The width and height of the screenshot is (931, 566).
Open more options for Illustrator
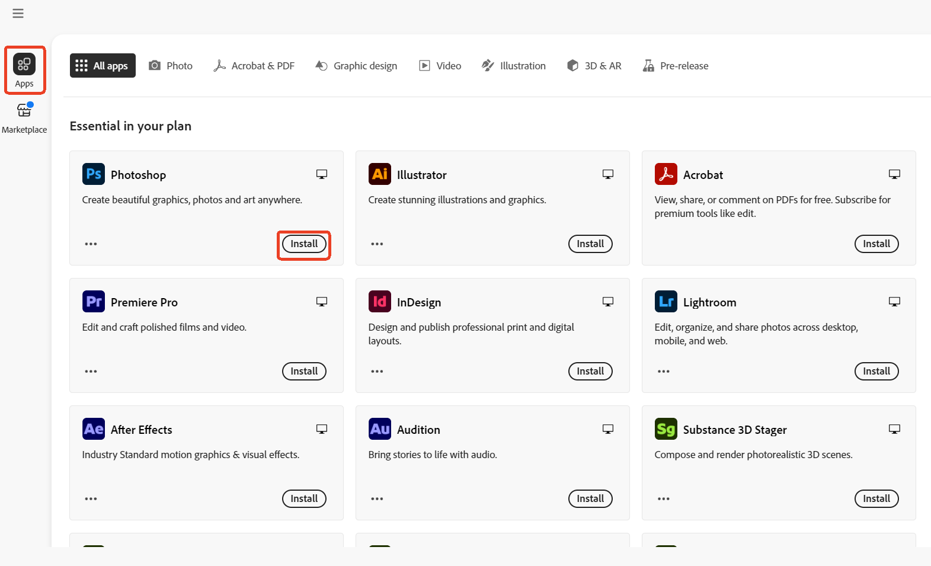click(377, 244)
